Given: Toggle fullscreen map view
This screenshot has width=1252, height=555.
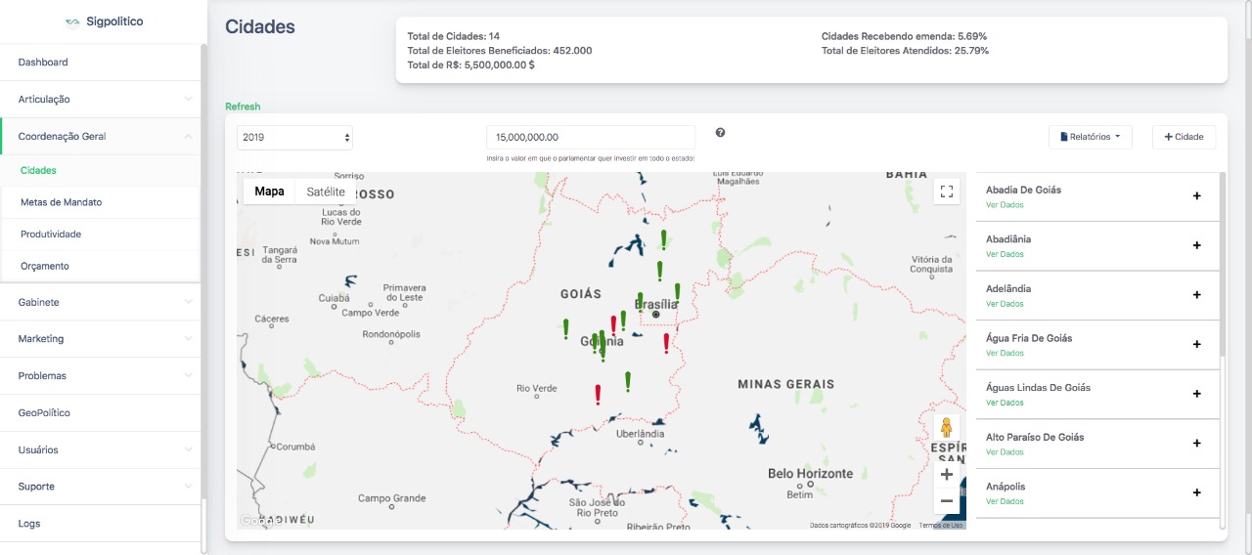Looking at the screenshot, I should coord(946,192).
